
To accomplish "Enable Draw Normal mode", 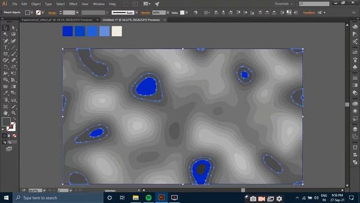I will 4,143.
